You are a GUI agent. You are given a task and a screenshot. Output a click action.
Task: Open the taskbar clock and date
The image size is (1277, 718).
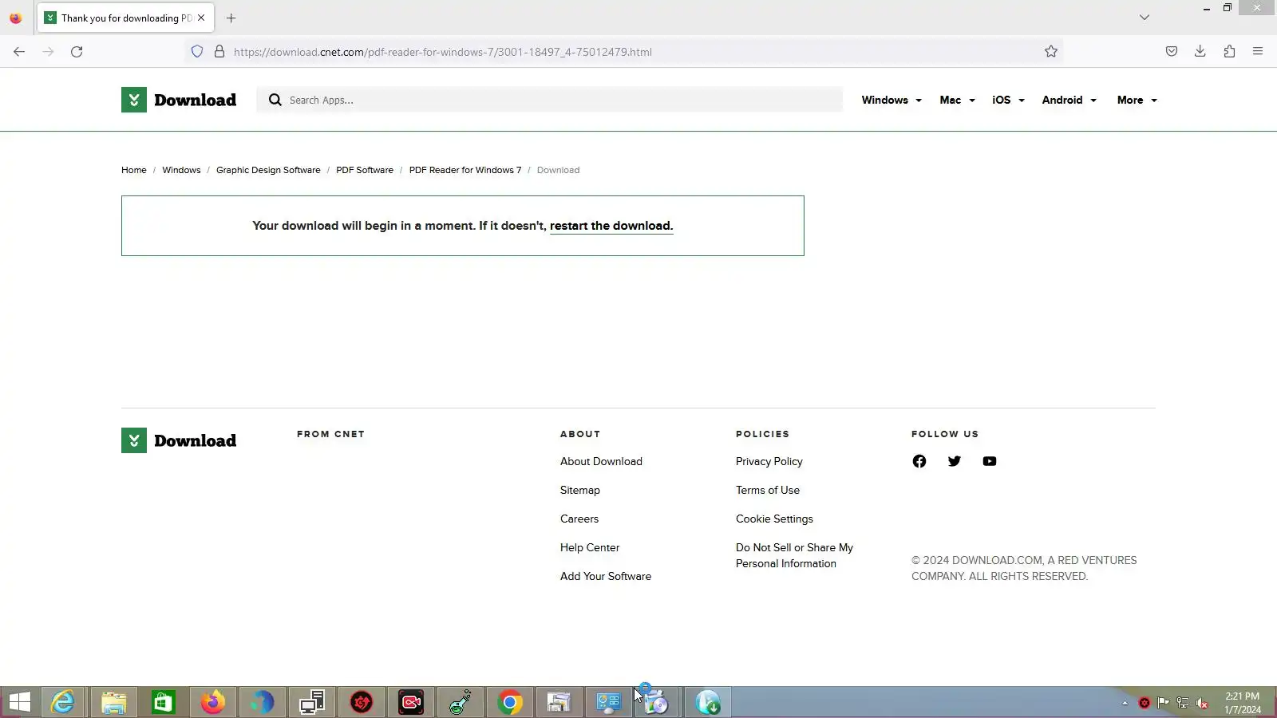pos(1243,703)
